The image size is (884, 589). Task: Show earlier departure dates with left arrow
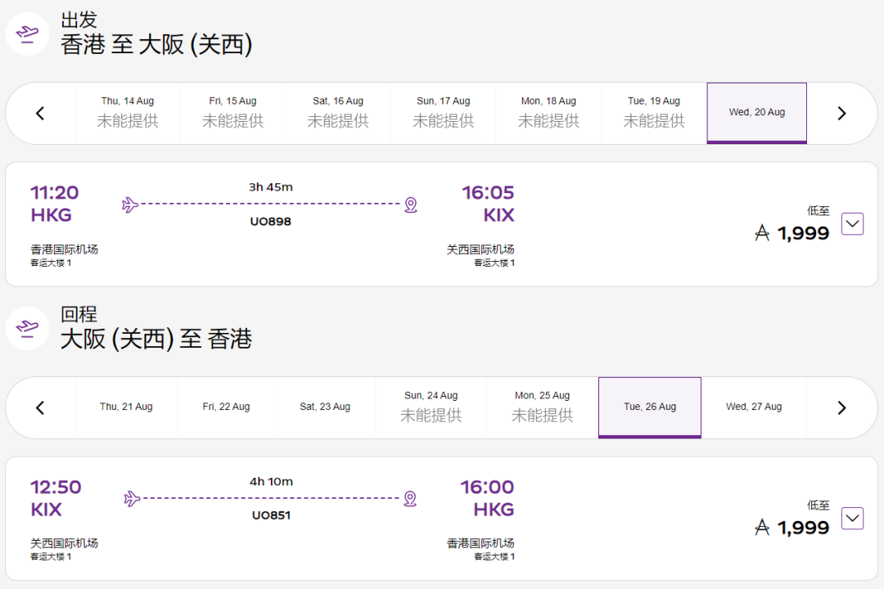click(40, 113)
